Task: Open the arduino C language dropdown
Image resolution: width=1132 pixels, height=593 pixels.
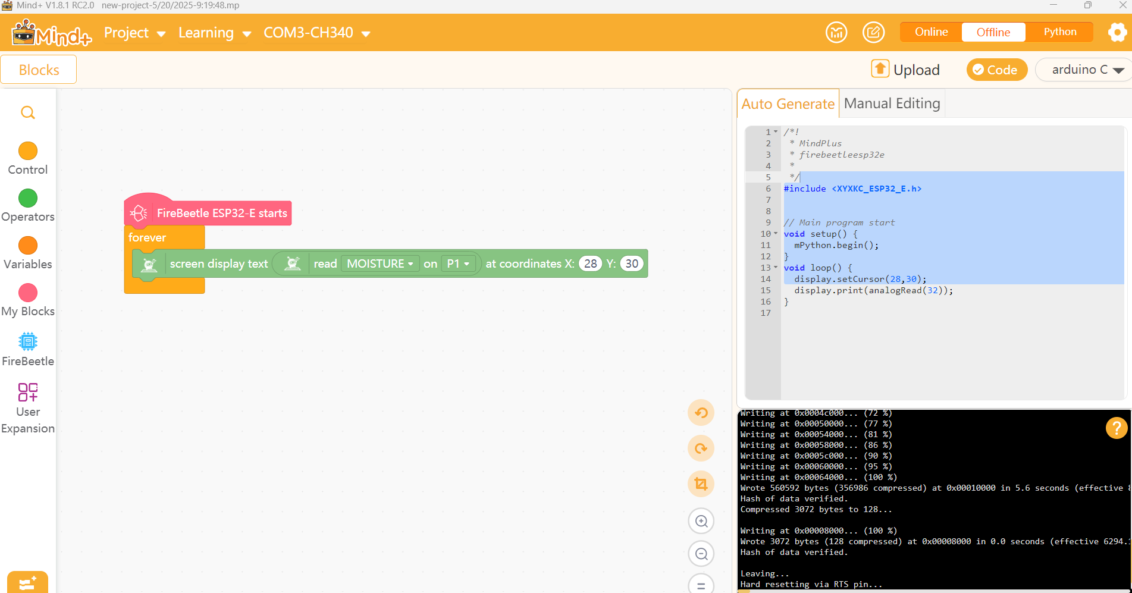Action: tap(1083, 70)
